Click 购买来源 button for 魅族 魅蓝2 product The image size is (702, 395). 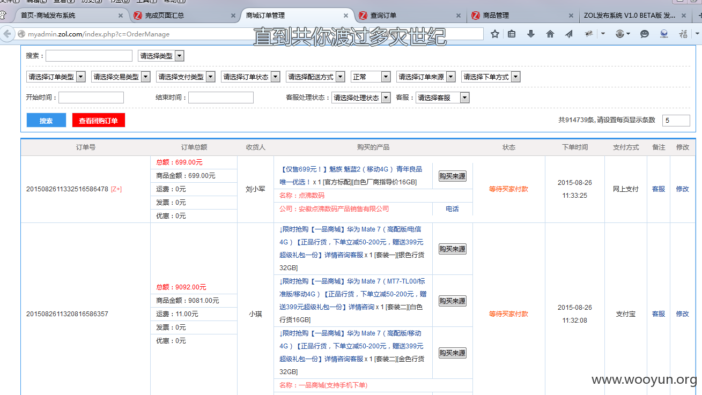click(x=453, y=176)
